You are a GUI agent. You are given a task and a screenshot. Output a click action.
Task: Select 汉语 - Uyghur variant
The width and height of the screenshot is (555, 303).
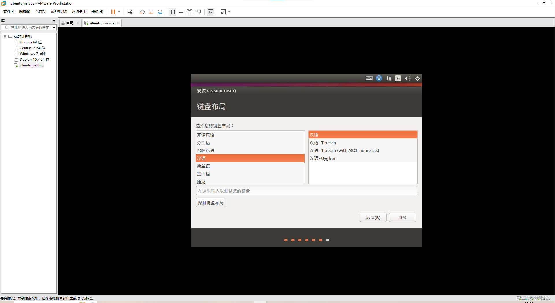[x=363, y=158]
